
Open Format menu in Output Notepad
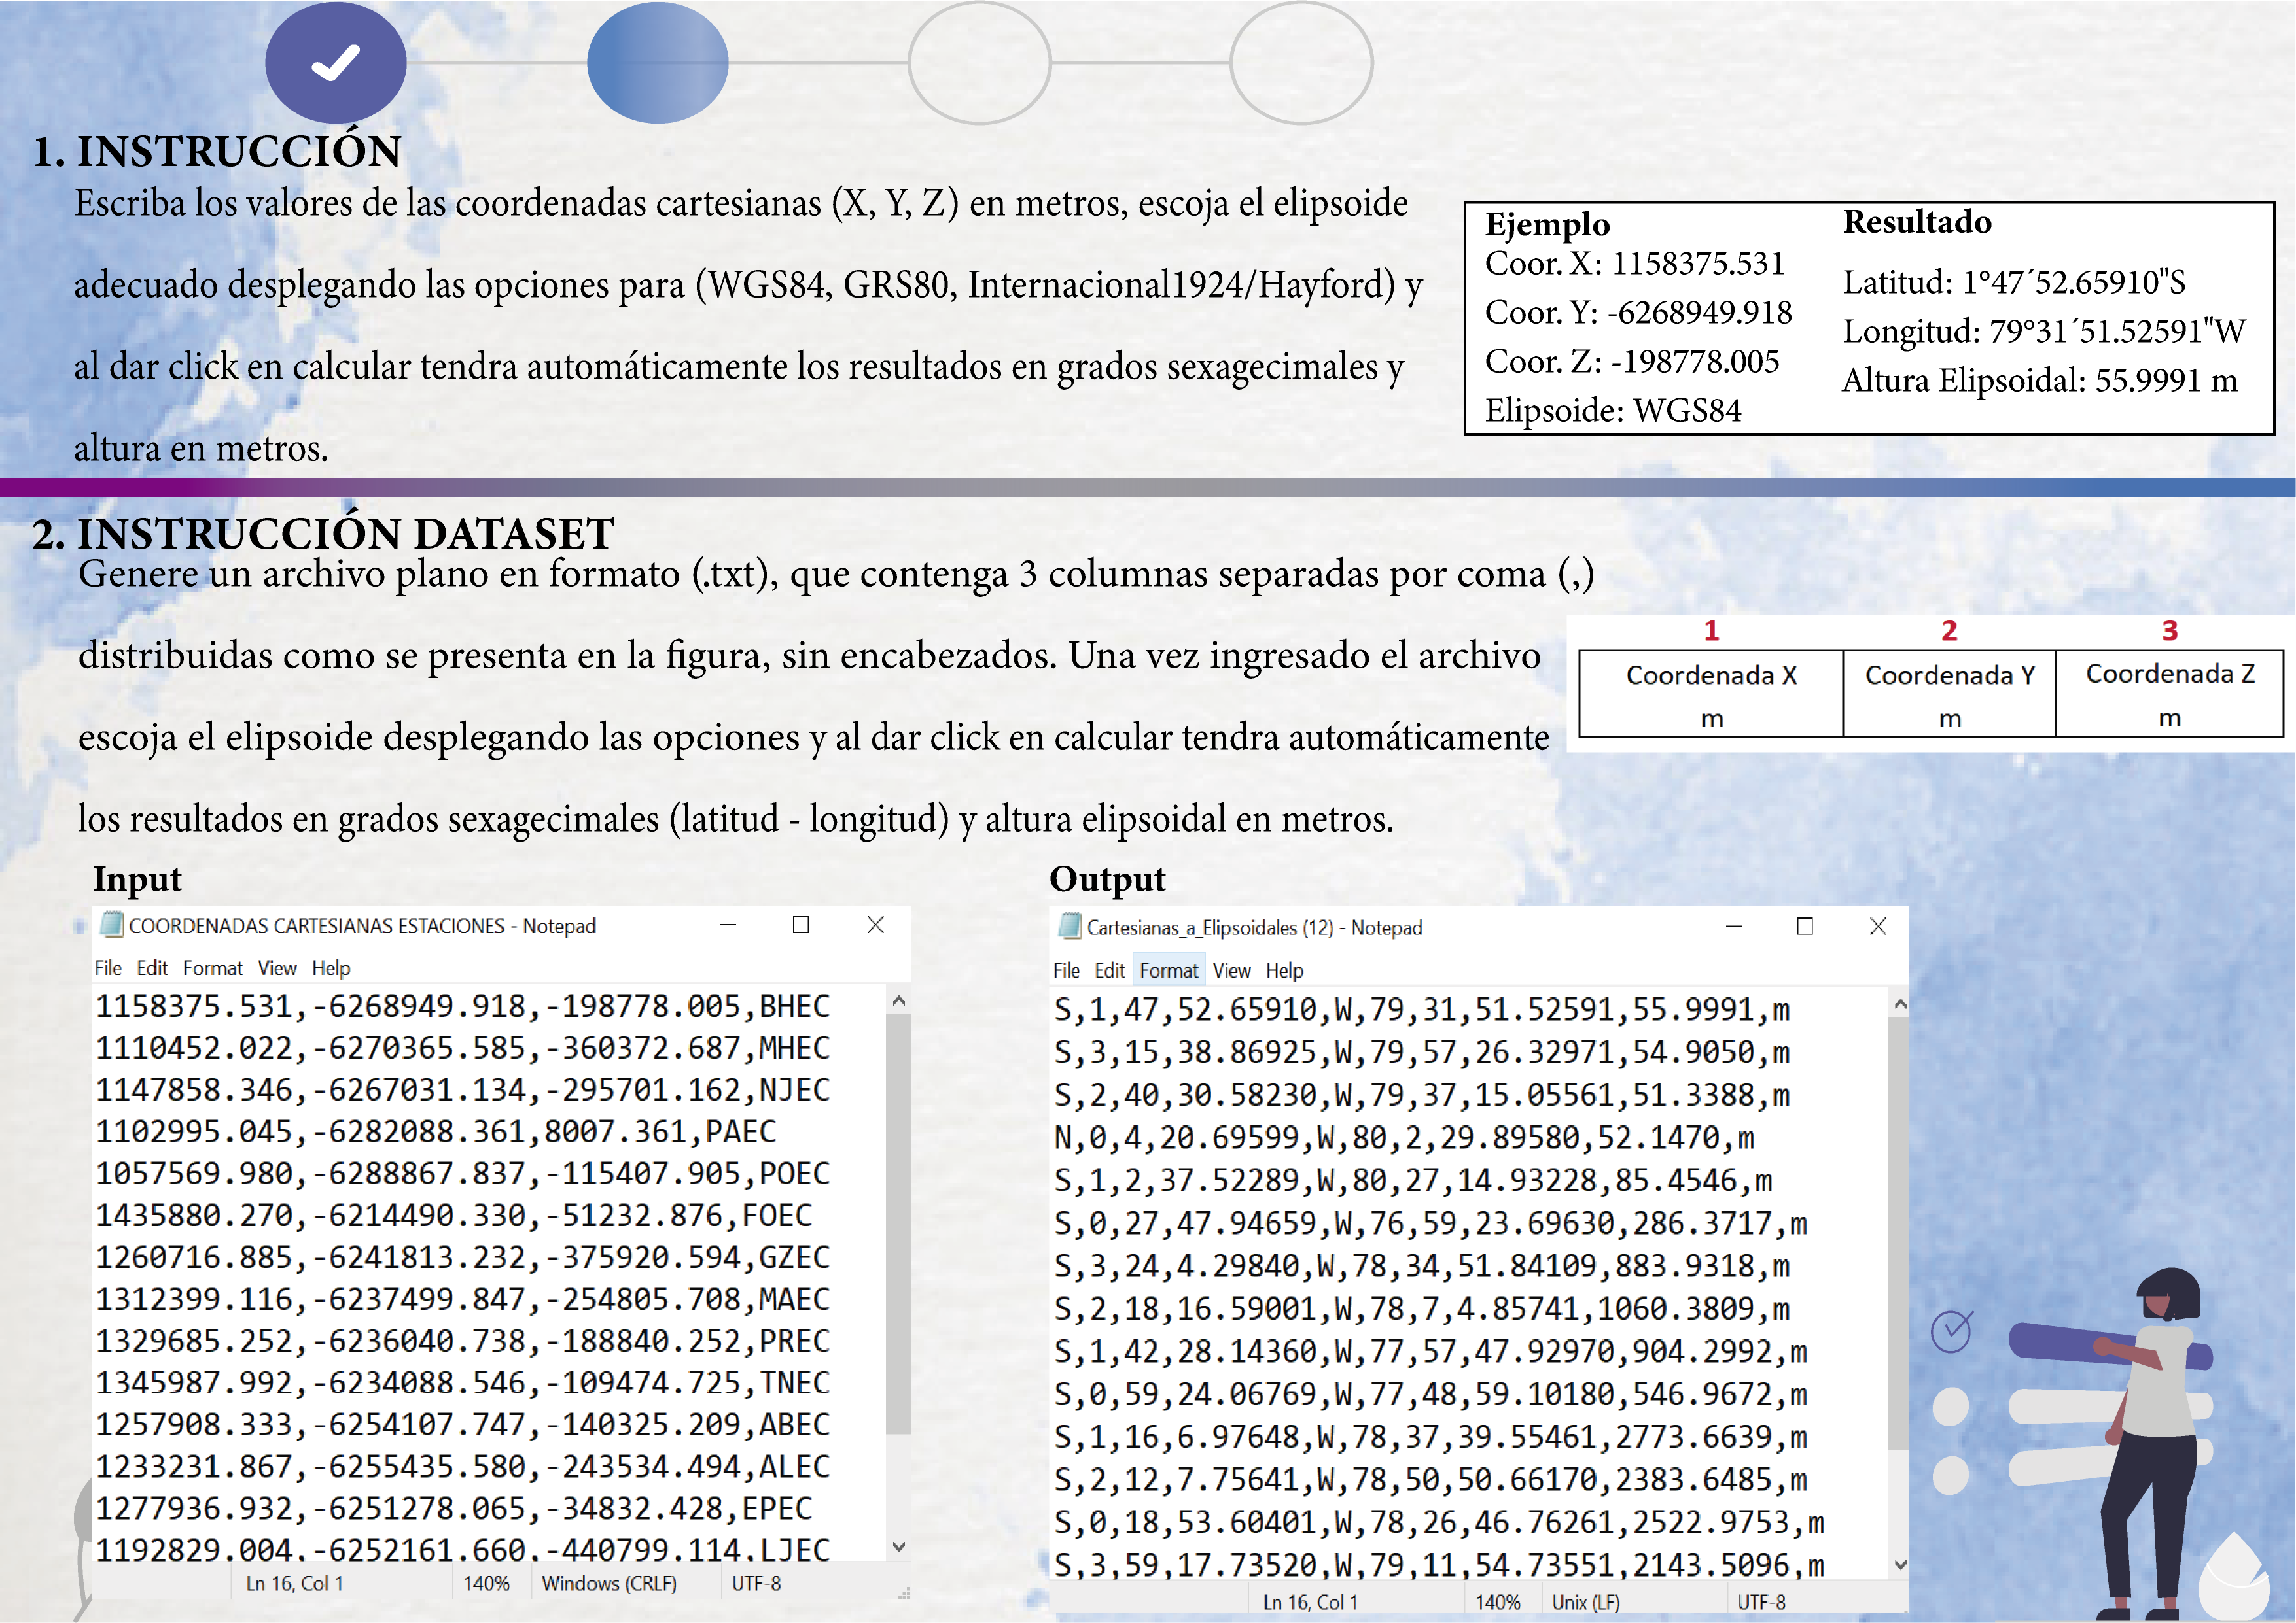pyautogui.click(x=1168, y=969)
